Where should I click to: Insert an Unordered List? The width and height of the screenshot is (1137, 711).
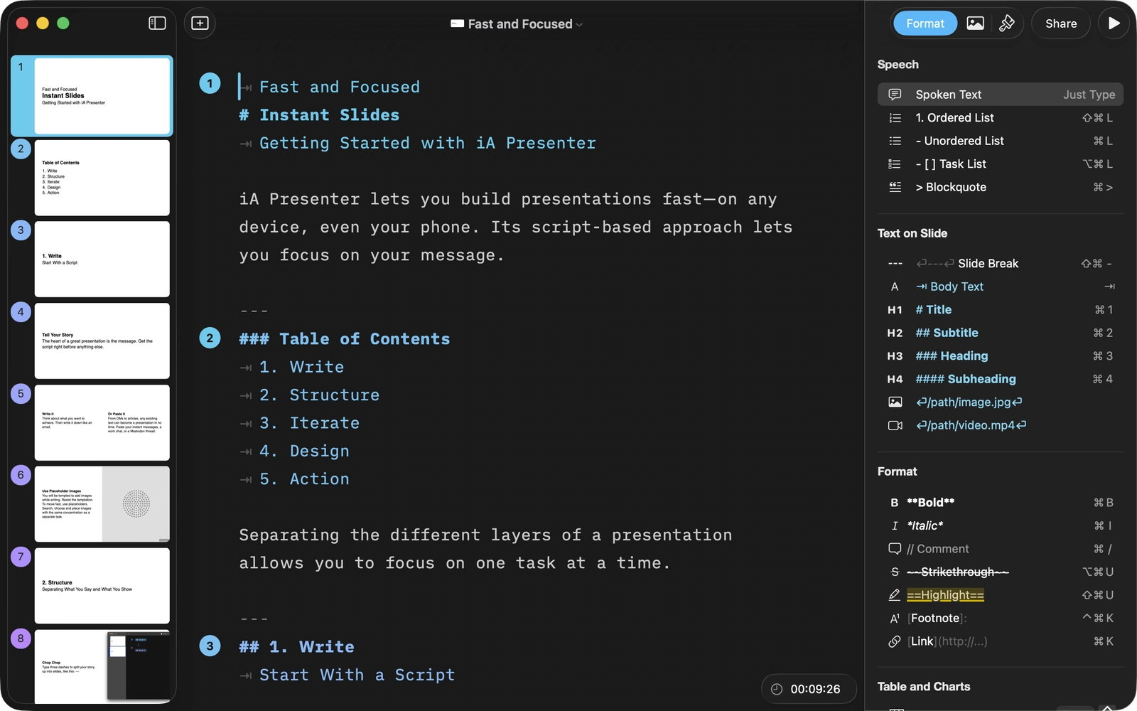pos(1001,141)
